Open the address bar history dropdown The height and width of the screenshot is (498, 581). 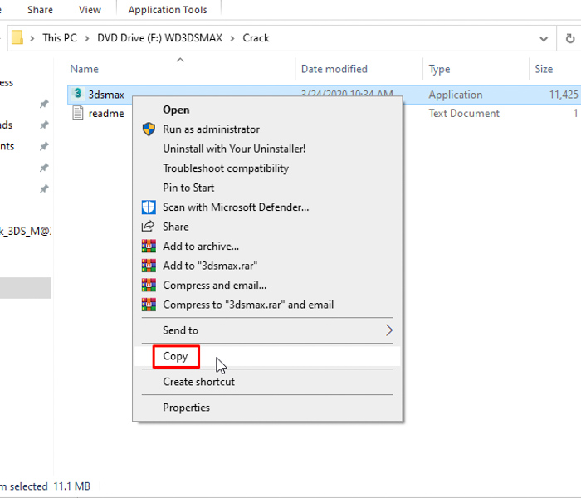point(543,38)
